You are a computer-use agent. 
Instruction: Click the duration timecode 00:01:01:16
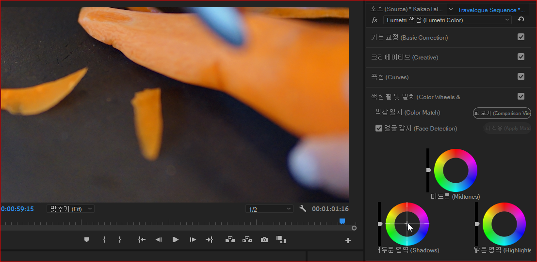tap(330, 209)
